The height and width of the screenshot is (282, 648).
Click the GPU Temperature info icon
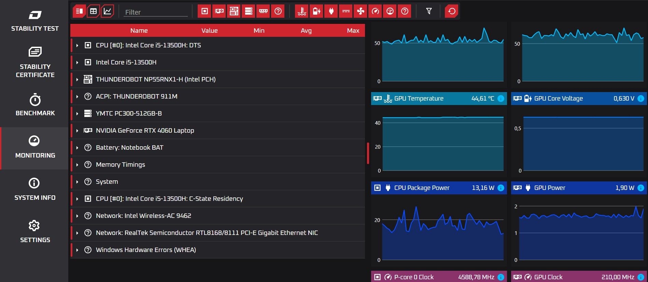coord(501,99)
